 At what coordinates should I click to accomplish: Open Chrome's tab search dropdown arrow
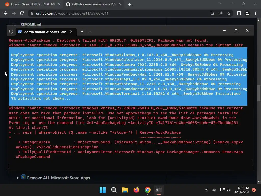point(220,4)
